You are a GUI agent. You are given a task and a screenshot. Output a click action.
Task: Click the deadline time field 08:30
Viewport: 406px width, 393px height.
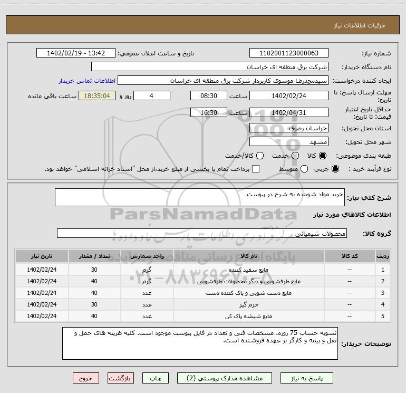point(209,96)
